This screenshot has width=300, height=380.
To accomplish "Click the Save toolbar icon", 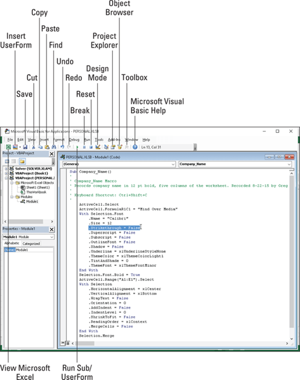I will pyautogui.click(x=25, y=147).
